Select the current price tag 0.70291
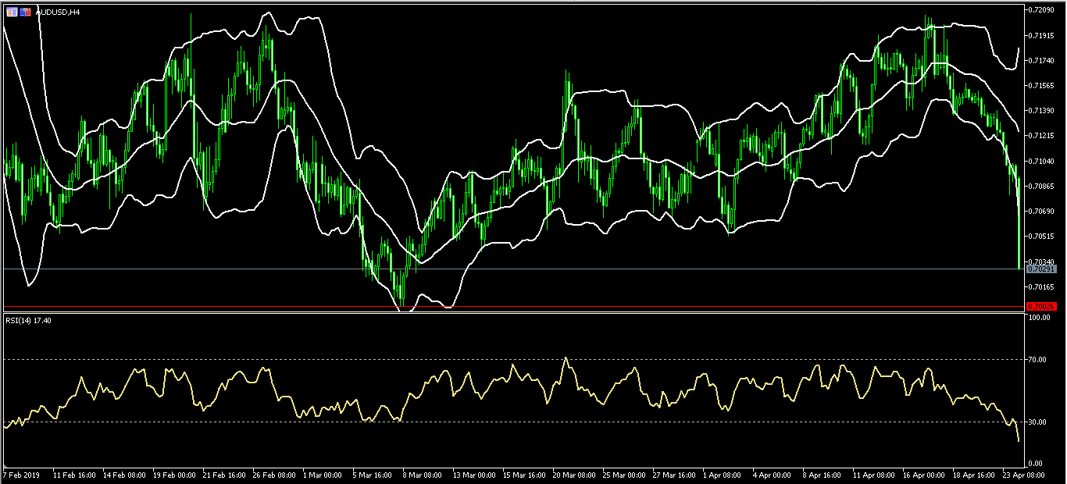Viewport: 1067px width, 484px height. (x=1042, y=269)
